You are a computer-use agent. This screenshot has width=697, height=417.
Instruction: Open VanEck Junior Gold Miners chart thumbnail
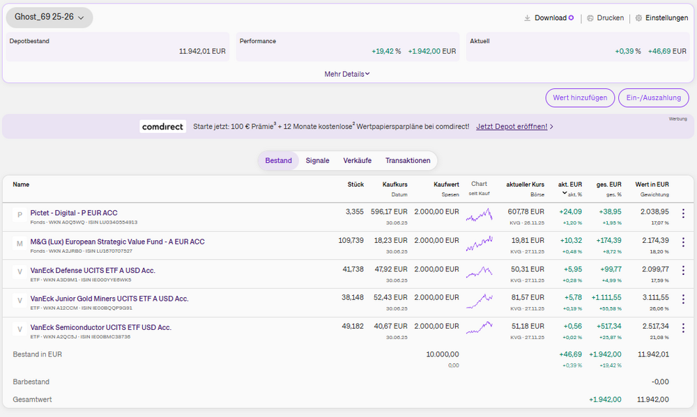tap(479, 299)
